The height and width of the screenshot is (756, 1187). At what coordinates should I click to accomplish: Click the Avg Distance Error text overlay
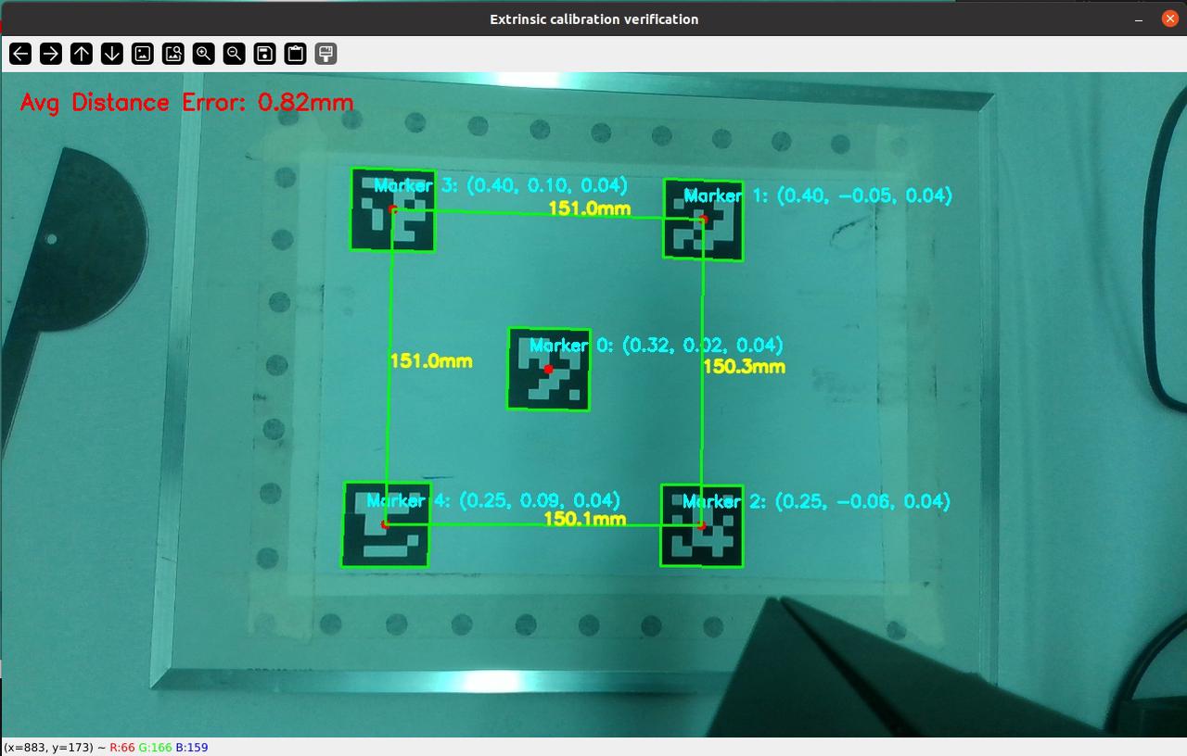[x=186, y=102]
